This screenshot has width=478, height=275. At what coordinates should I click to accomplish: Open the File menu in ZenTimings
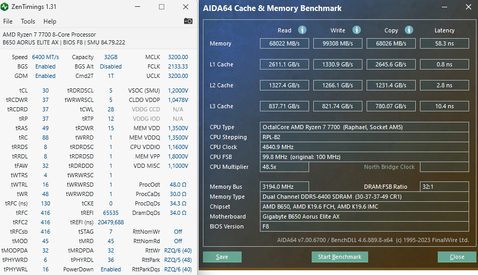[x=8, y=21]
